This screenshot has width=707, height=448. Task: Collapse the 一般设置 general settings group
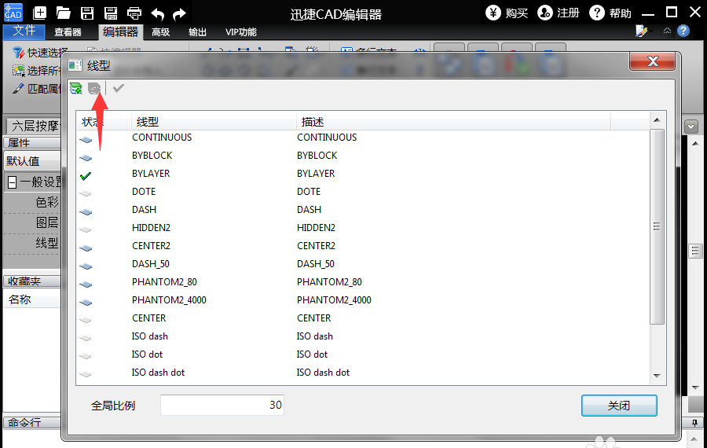[13, 182]
